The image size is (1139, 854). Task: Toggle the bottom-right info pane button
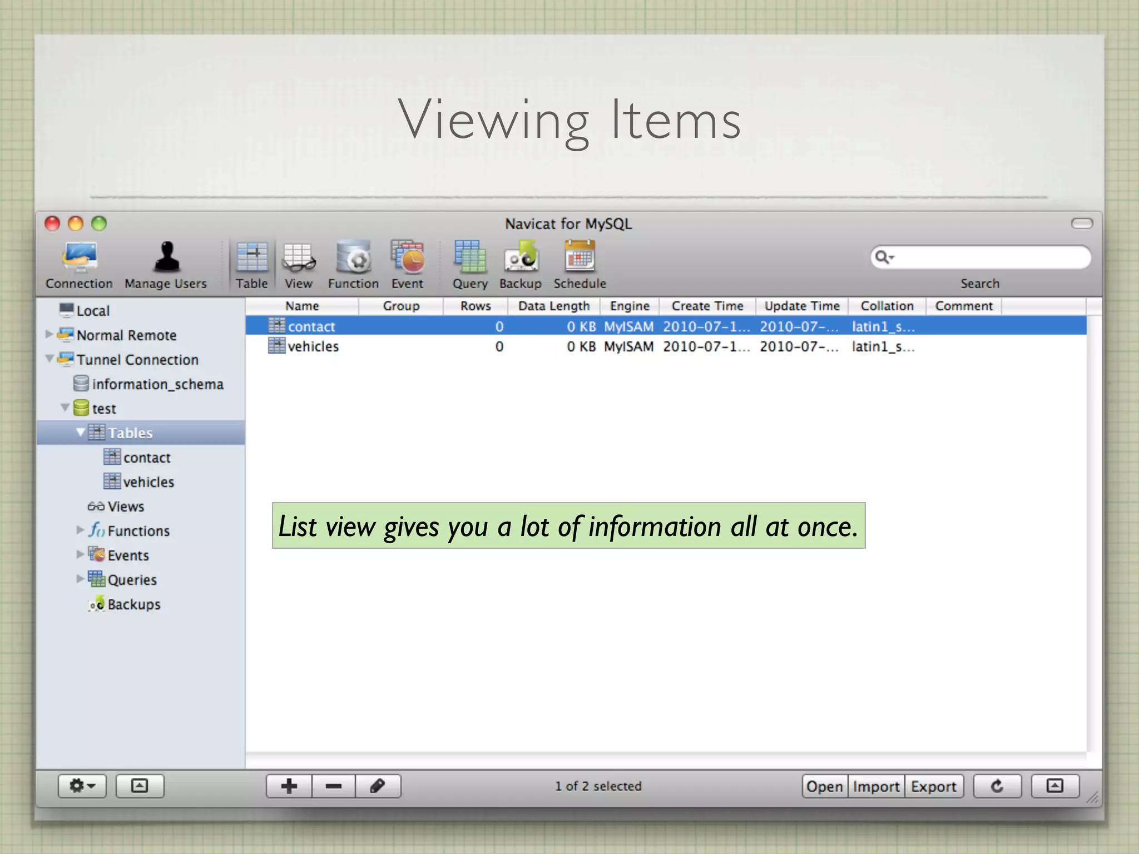(x=1055, y=786)
